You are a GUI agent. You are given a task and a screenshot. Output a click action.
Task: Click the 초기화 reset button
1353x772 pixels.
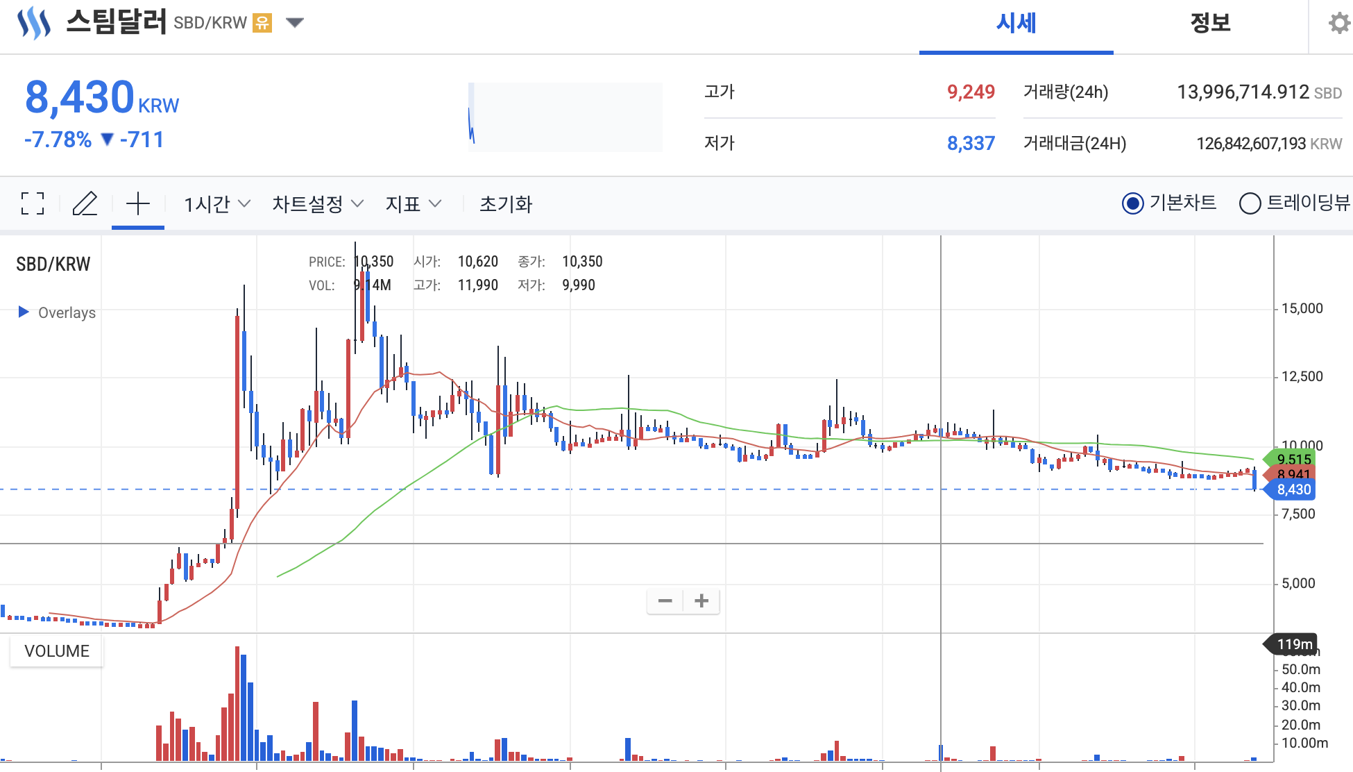pos(506,203)
